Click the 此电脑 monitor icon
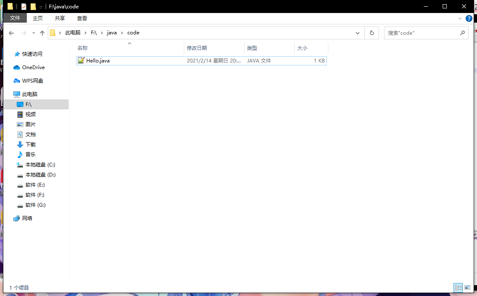This screenshot has width=477, height=296. 17,94
